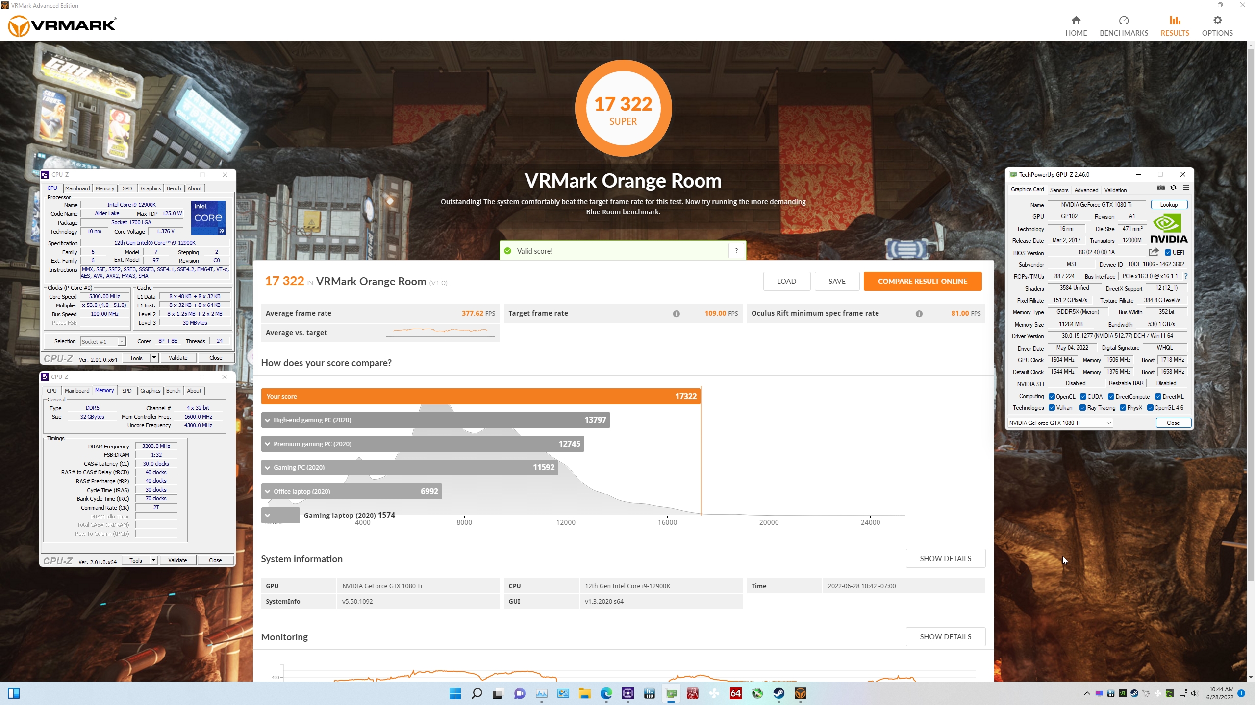Open the GPU selector dropdown in GPU-Z
Image resolution: width=1255 pixels, height=705 pixels.
1060,423
